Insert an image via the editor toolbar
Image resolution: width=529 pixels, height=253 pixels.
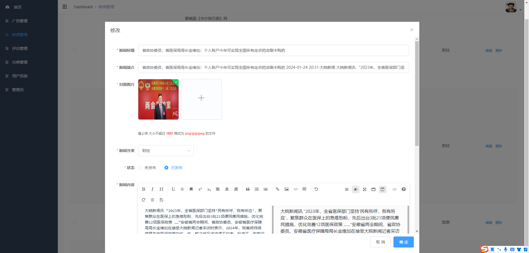(x=287, y=189)
